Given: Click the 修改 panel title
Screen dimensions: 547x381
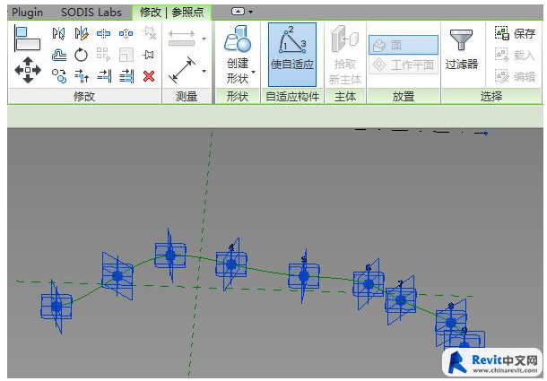Looking at the screenshot, I should pyautogui.click(x=84, y=96).
